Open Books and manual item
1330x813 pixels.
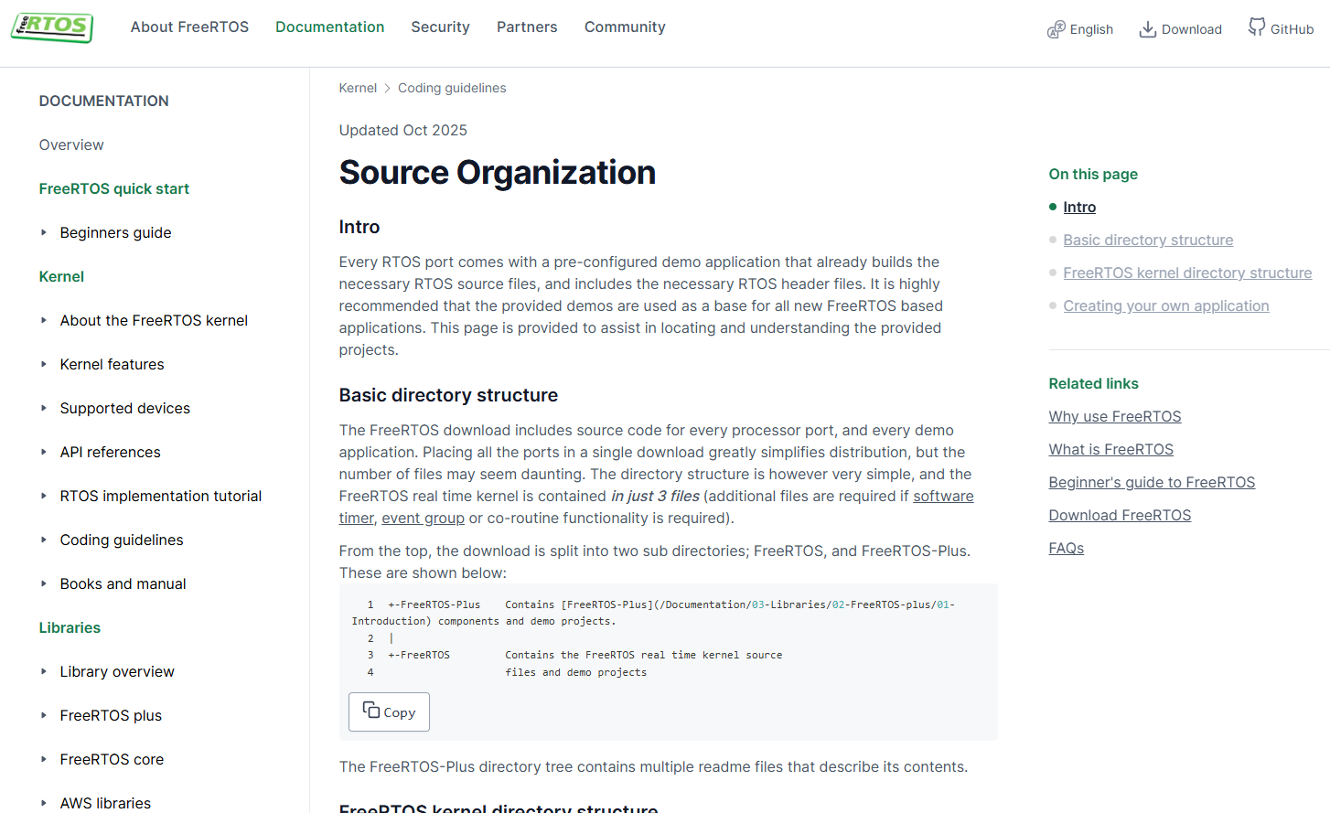[123, 583]
